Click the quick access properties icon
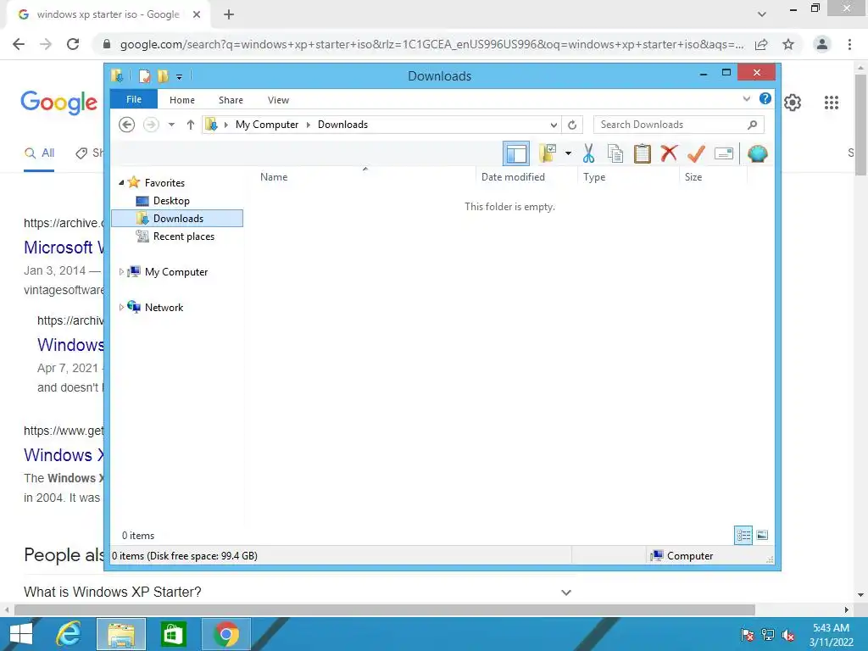Screen dimensions: 868x651 pos(144,75)
